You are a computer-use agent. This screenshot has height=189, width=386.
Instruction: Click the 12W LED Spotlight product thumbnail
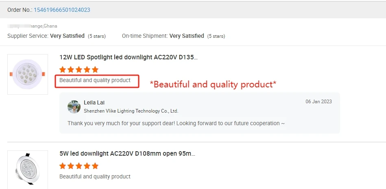[x=28, y=74]
